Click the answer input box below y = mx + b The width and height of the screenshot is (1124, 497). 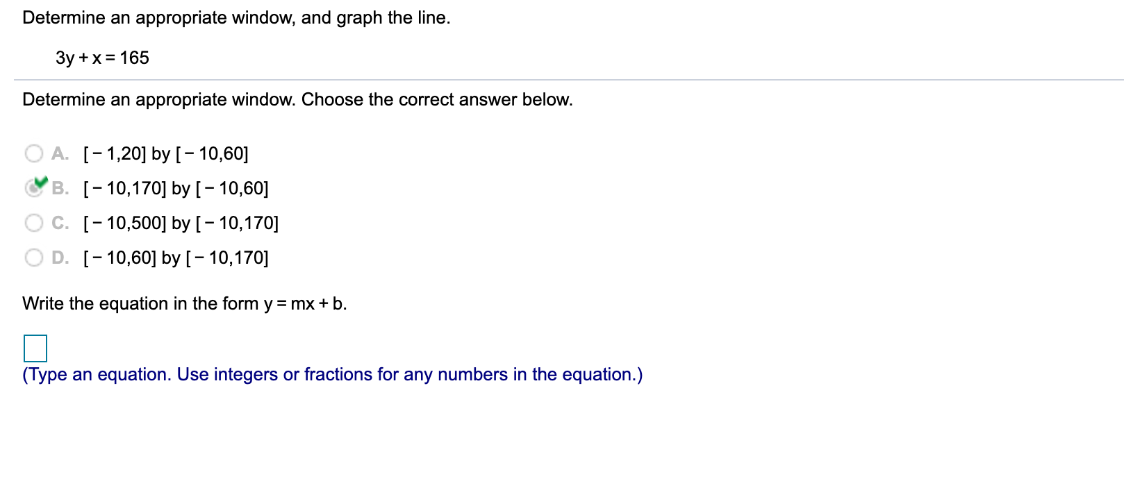coord(34,349)
